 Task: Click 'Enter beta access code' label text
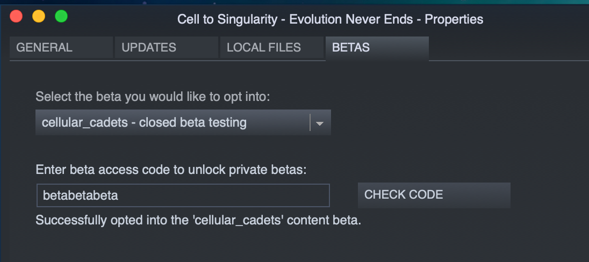point(171,170)
